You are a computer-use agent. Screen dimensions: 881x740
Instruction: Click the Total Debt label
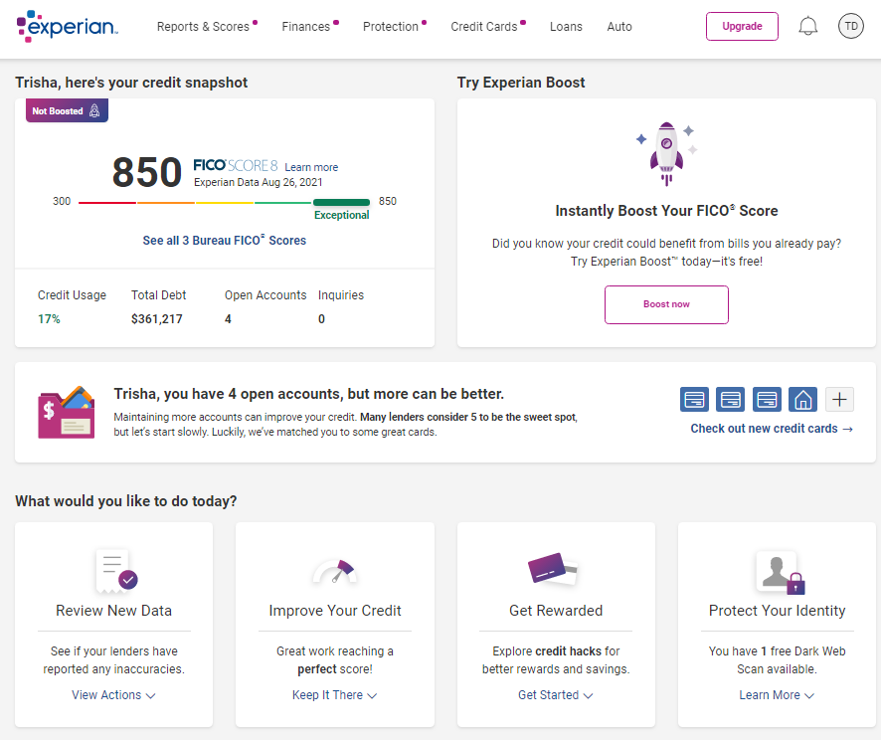(x=158, y=295)
